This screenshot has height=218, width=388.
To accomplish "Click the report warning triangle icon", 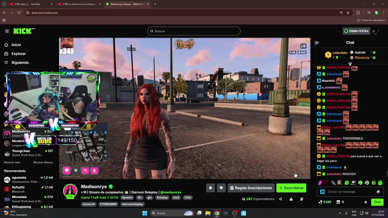I will click(291, 199).
